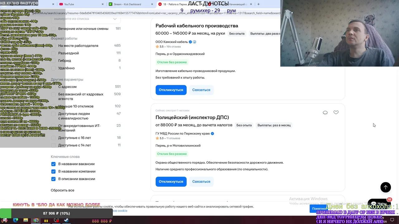Open Рабочий кабельного производства vacancy title

click(x=197, y=26)
